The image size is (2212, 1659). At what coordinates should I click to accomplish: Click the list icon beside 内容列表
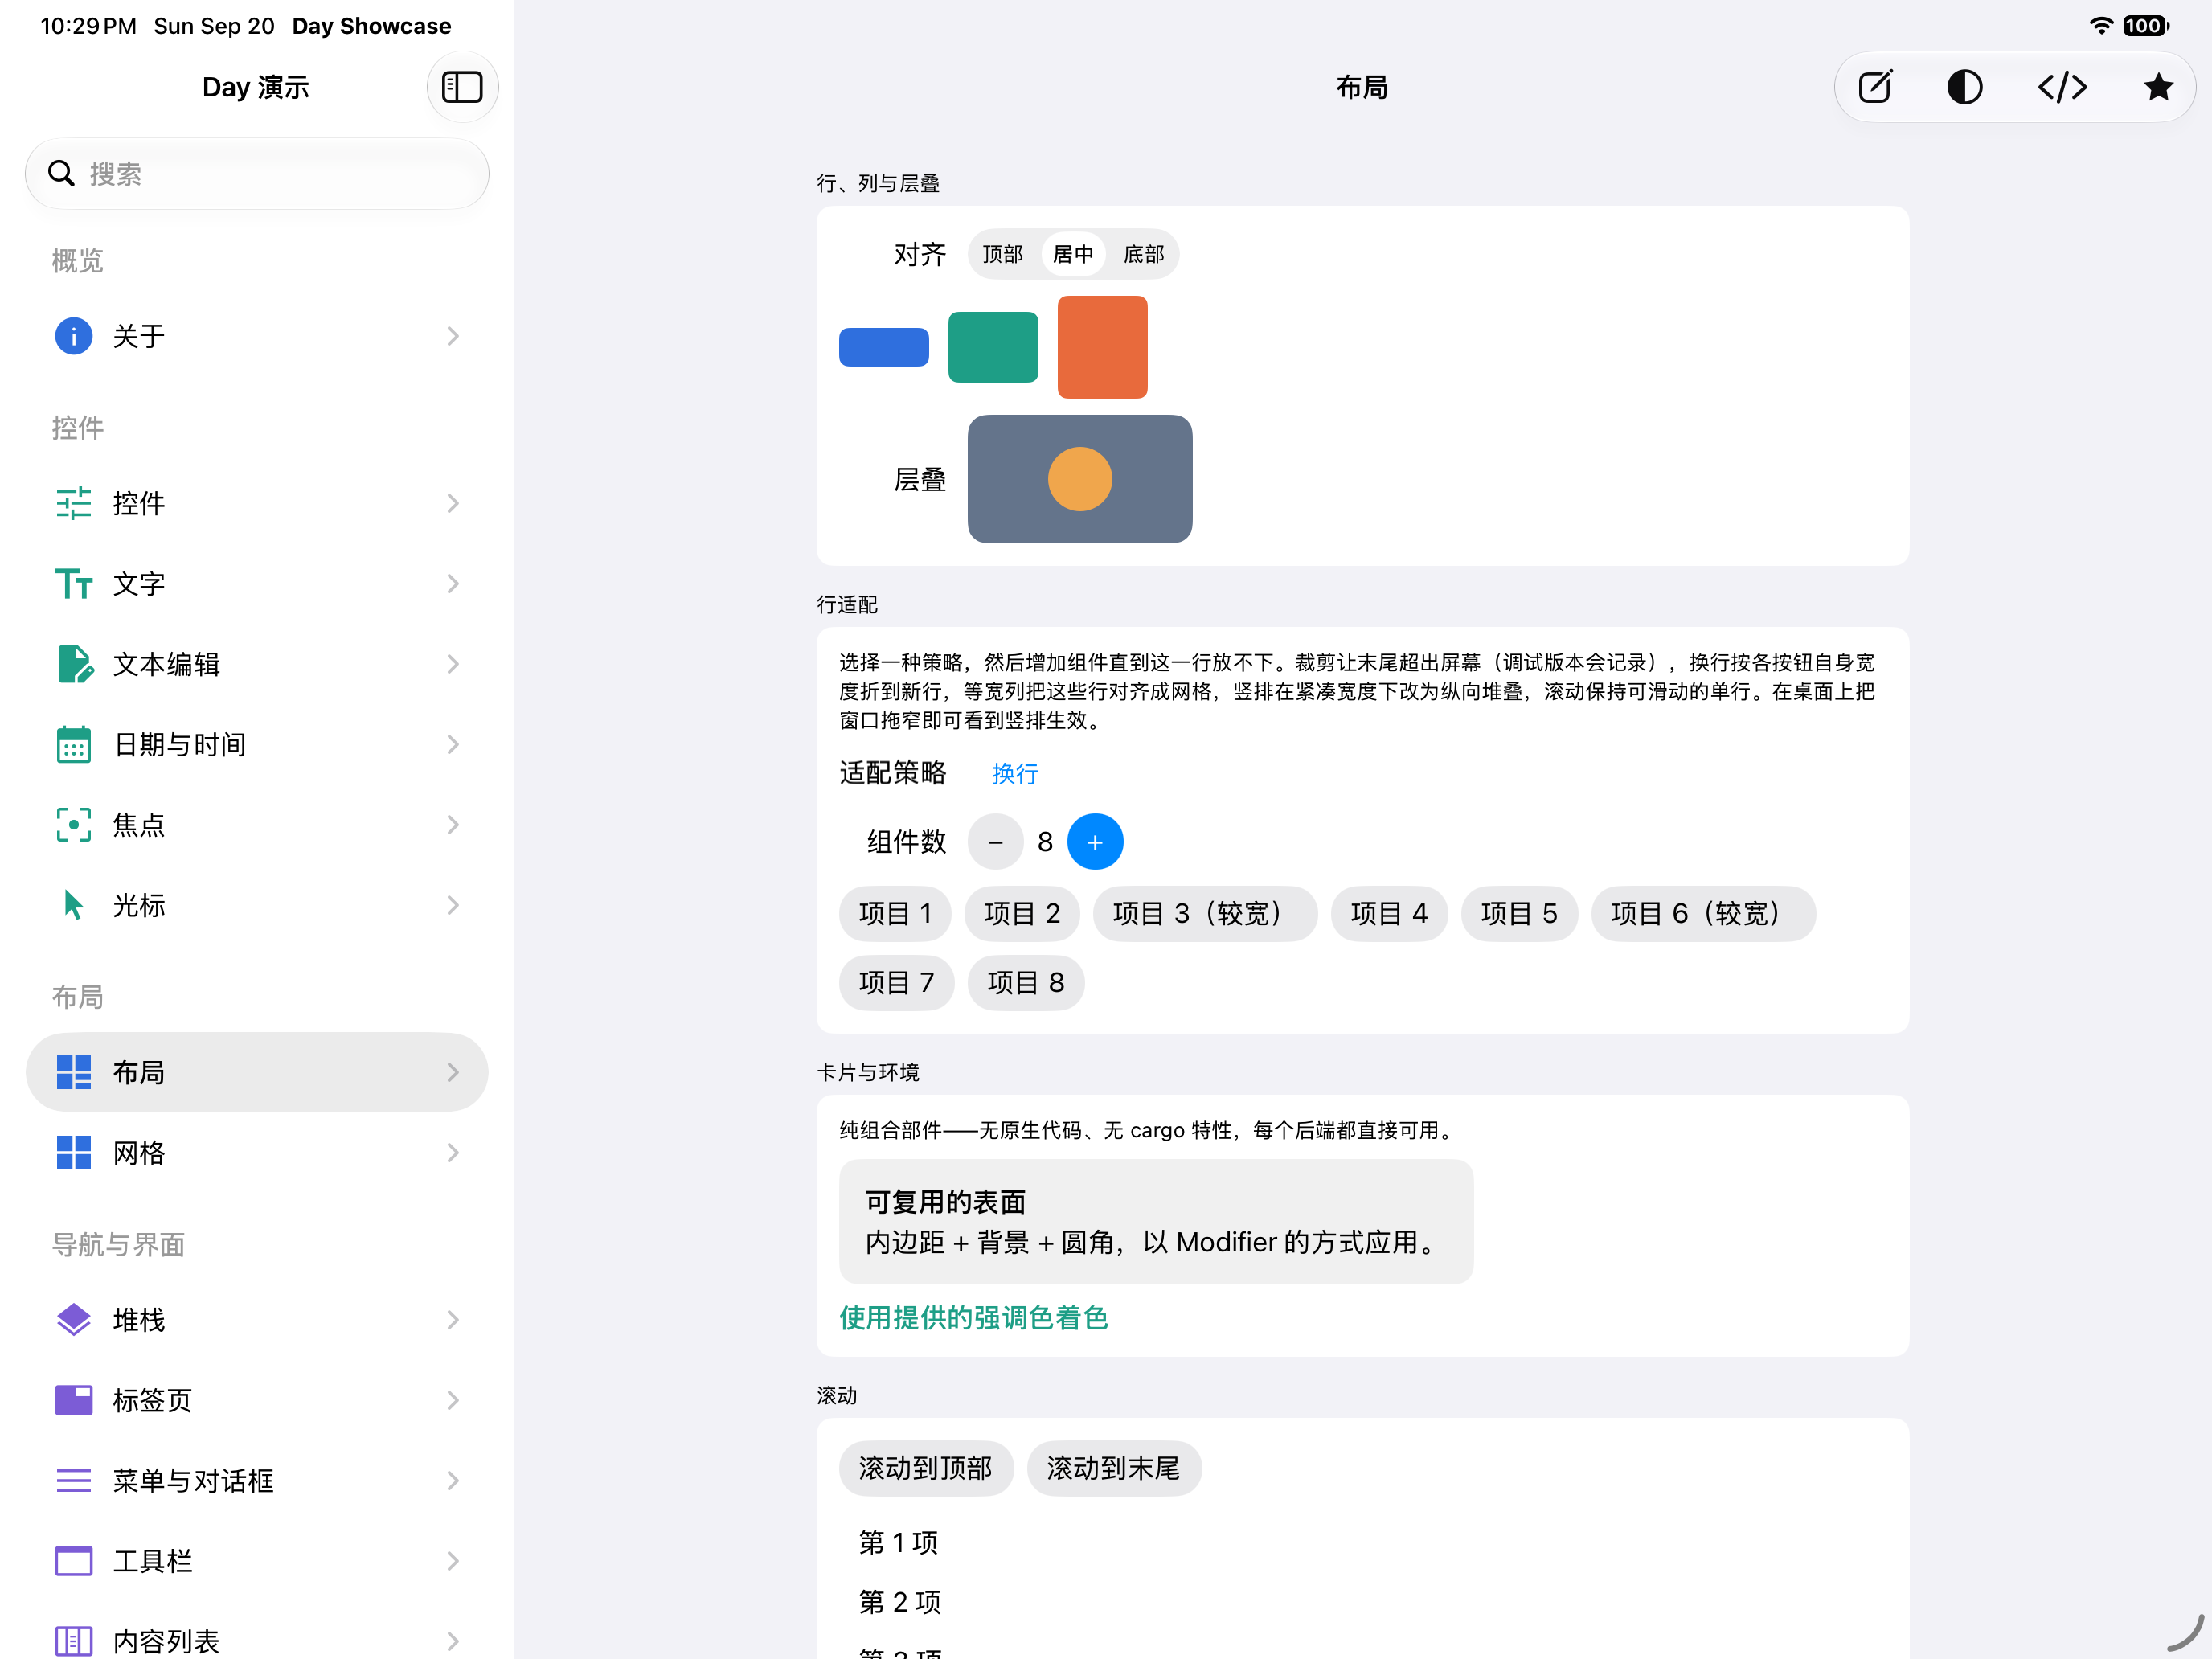tap(73, 1641)
